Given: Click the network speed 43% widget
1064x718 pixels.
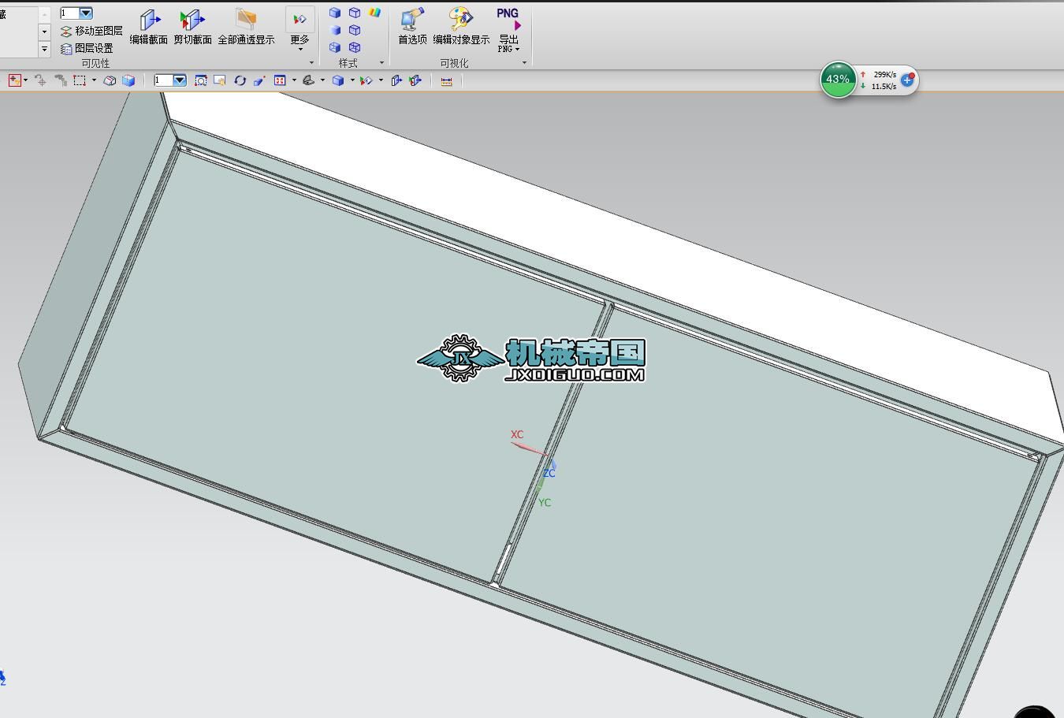Looking at the screenshot, I should 838,80.
